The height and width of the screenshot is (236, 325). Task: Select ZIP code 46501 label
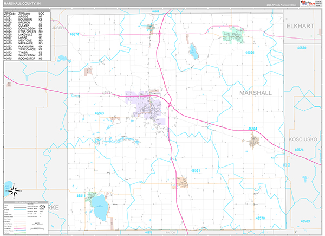coord(196,170)
